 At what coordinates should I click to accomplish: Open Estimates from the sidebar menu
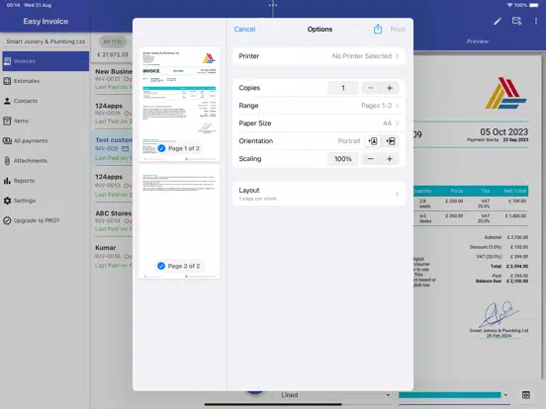[26, 81]
